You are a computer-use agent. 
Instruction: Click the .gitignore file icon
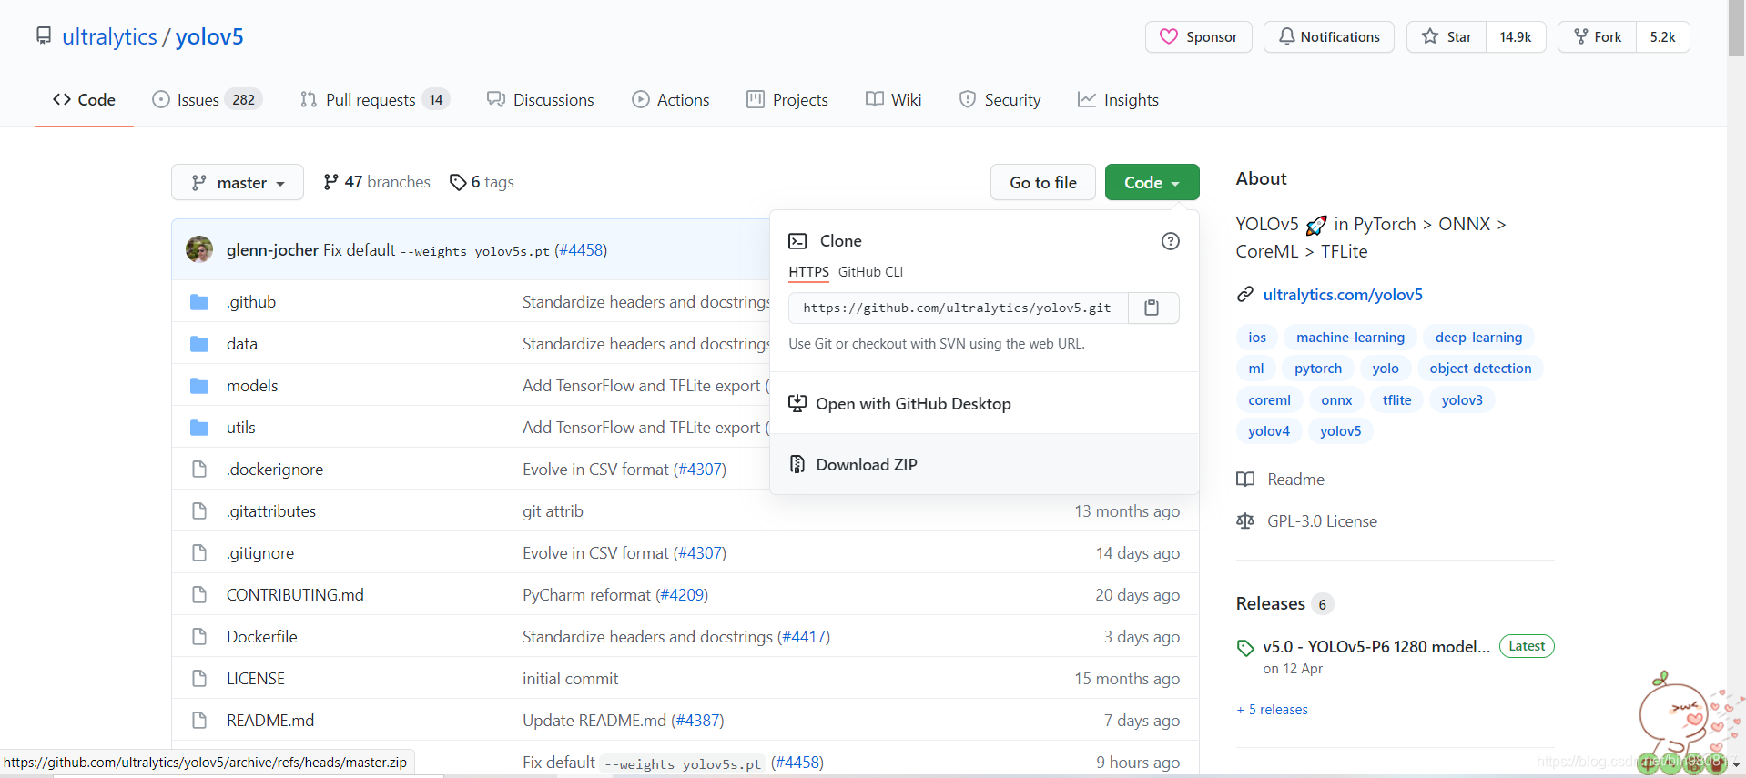pos(199,553)
